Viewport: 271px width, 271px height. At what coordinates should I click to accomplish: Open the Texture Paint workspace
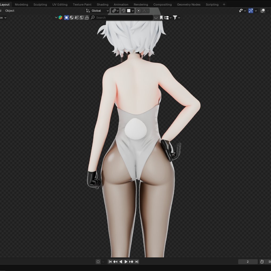[82, 5]
